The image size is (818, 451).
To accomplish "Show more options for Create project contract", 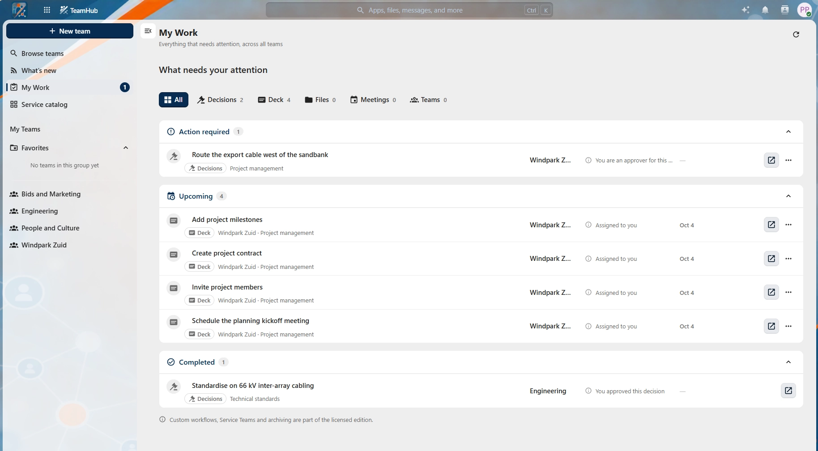I will pos(788,259).
